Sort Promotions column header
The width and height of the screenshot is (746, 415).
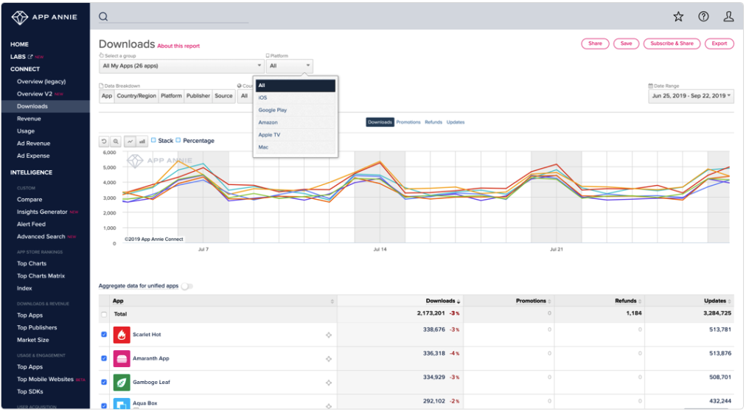533,301
